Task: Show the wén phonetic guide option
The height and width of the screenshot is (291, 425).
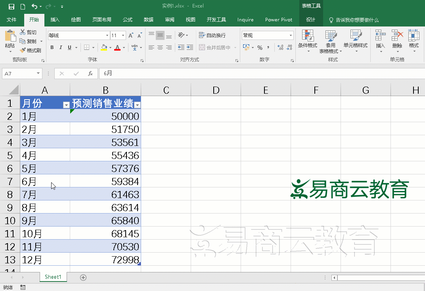Action: click(134, 47)
